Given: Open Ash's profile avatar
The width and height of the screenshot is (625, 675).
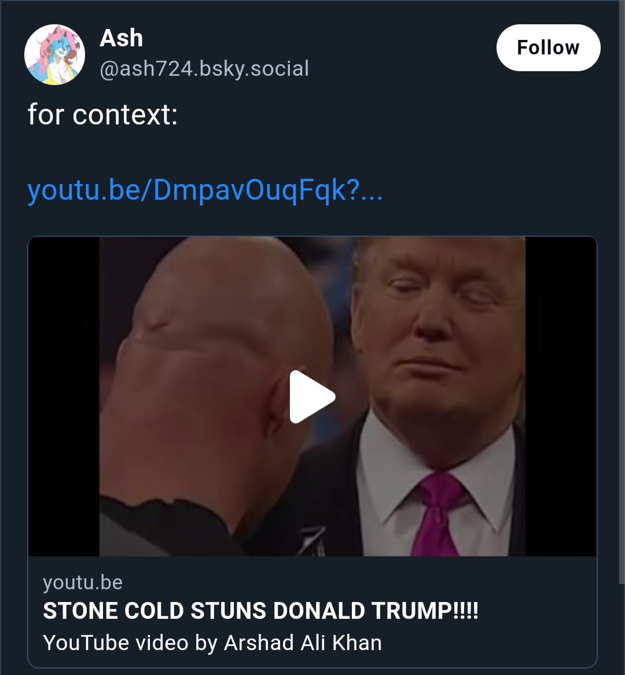Looking at the screenshot, I should [54, 54].
